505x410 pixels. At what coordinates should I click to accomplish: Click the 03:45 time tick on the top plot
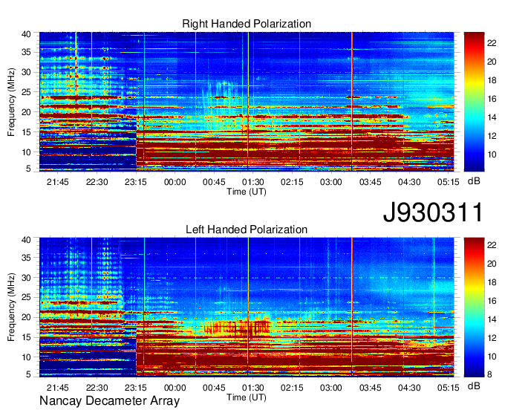click(370, 182)
